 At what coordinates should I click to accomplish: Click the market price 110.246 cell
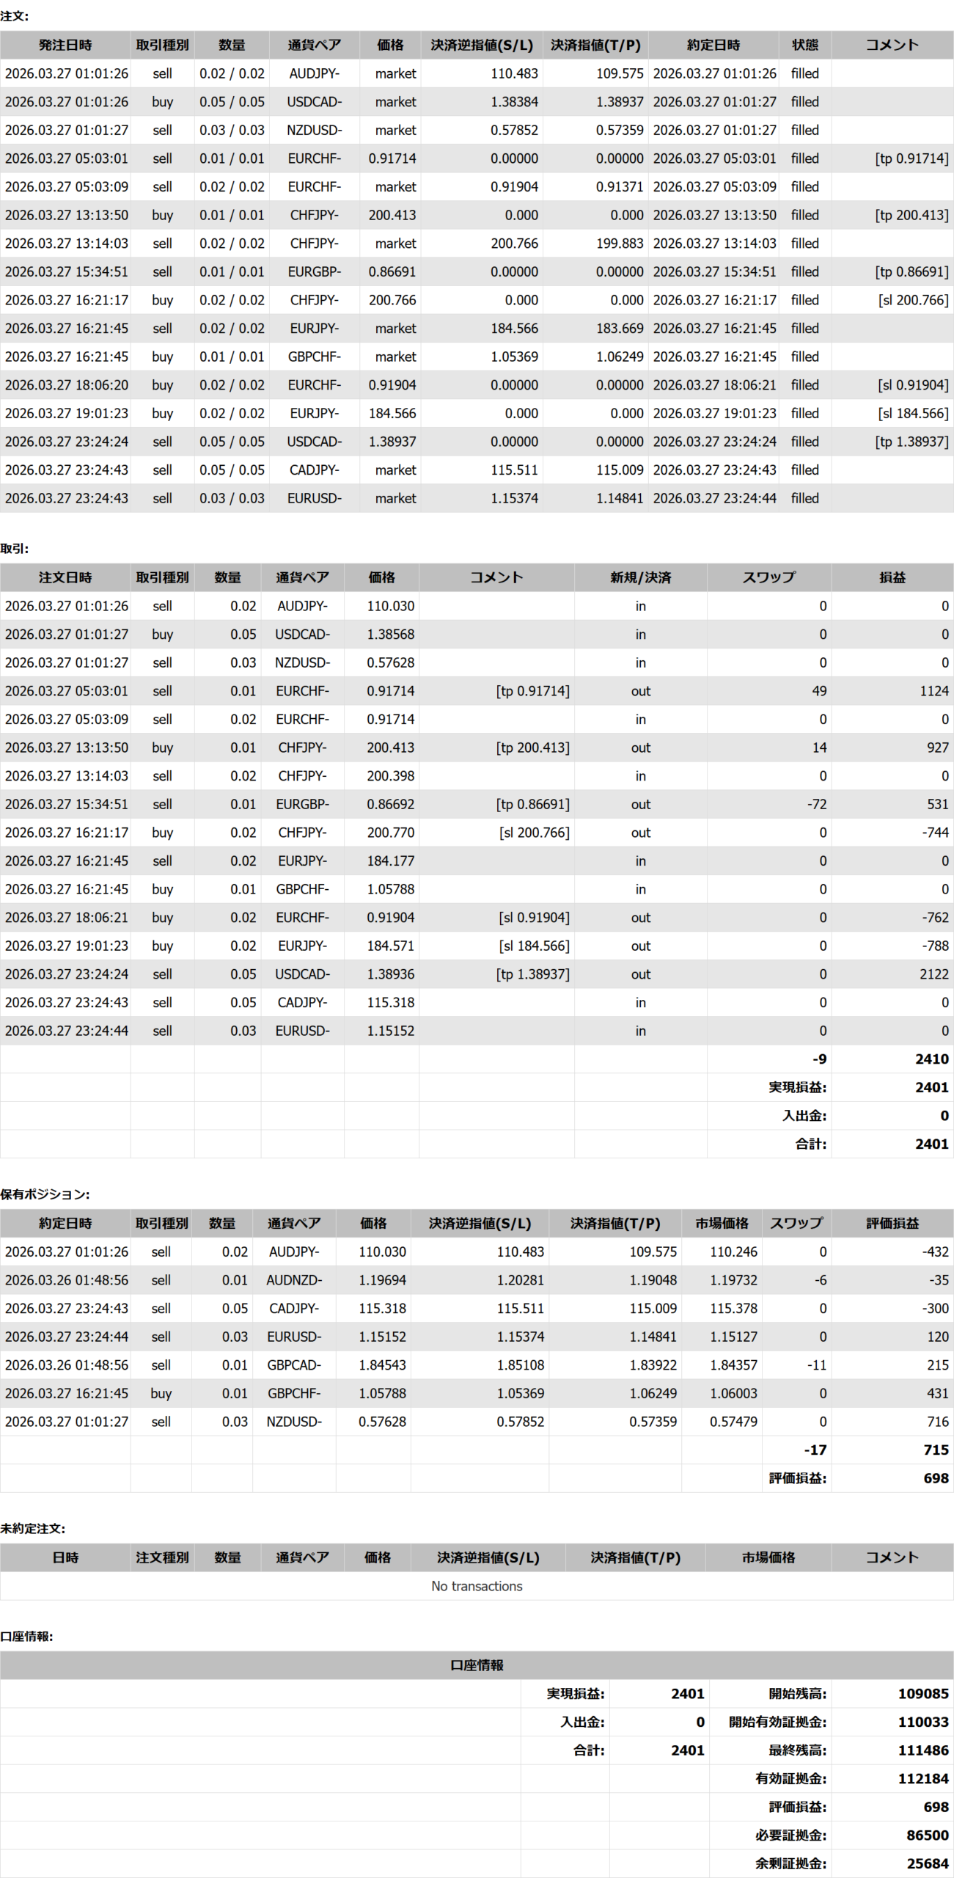(733, 1252)
